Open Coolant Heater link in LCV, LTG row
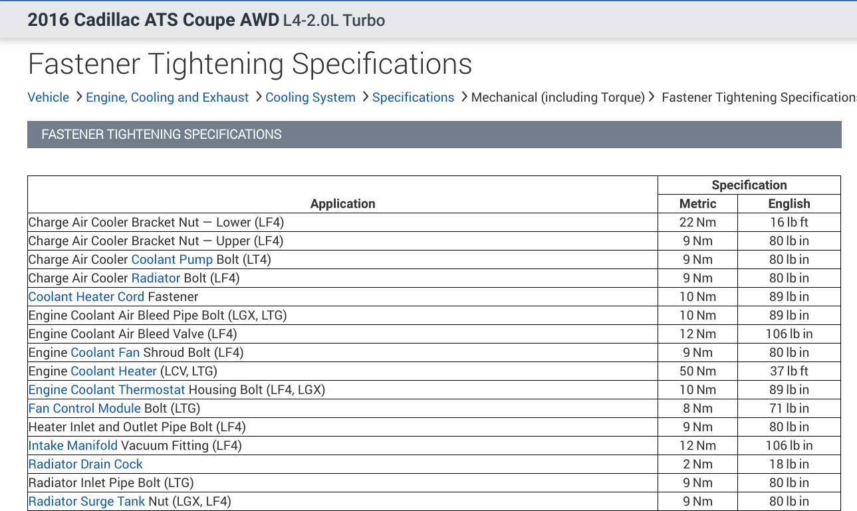Image resolution: width=857 pixels, height=511 pixels. click(x=114, y=371)
